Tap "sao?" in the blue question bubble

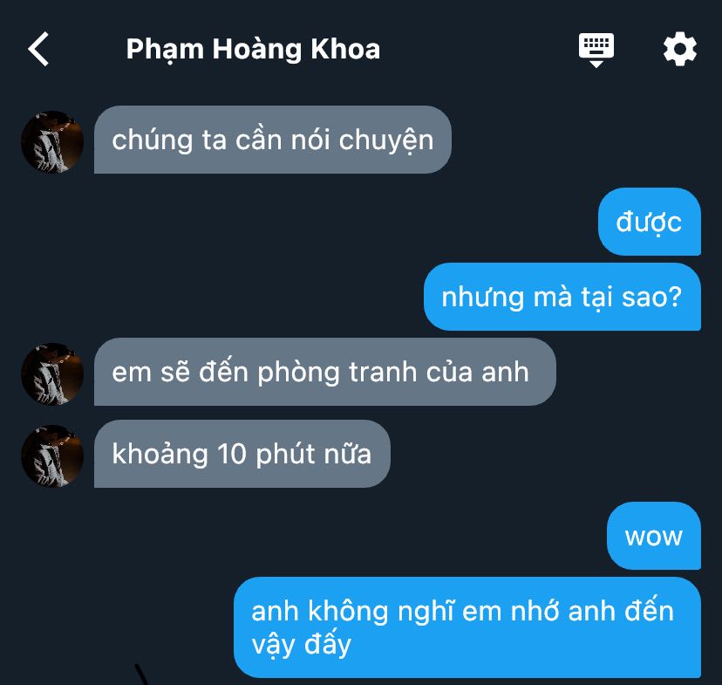pyautogui.click(x=651, y=298)
